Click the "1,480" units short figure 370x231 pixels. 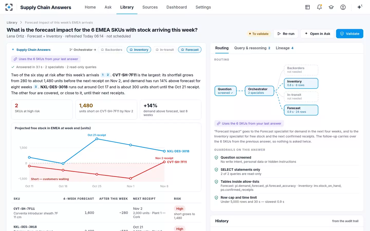click(x=86, y=106)
